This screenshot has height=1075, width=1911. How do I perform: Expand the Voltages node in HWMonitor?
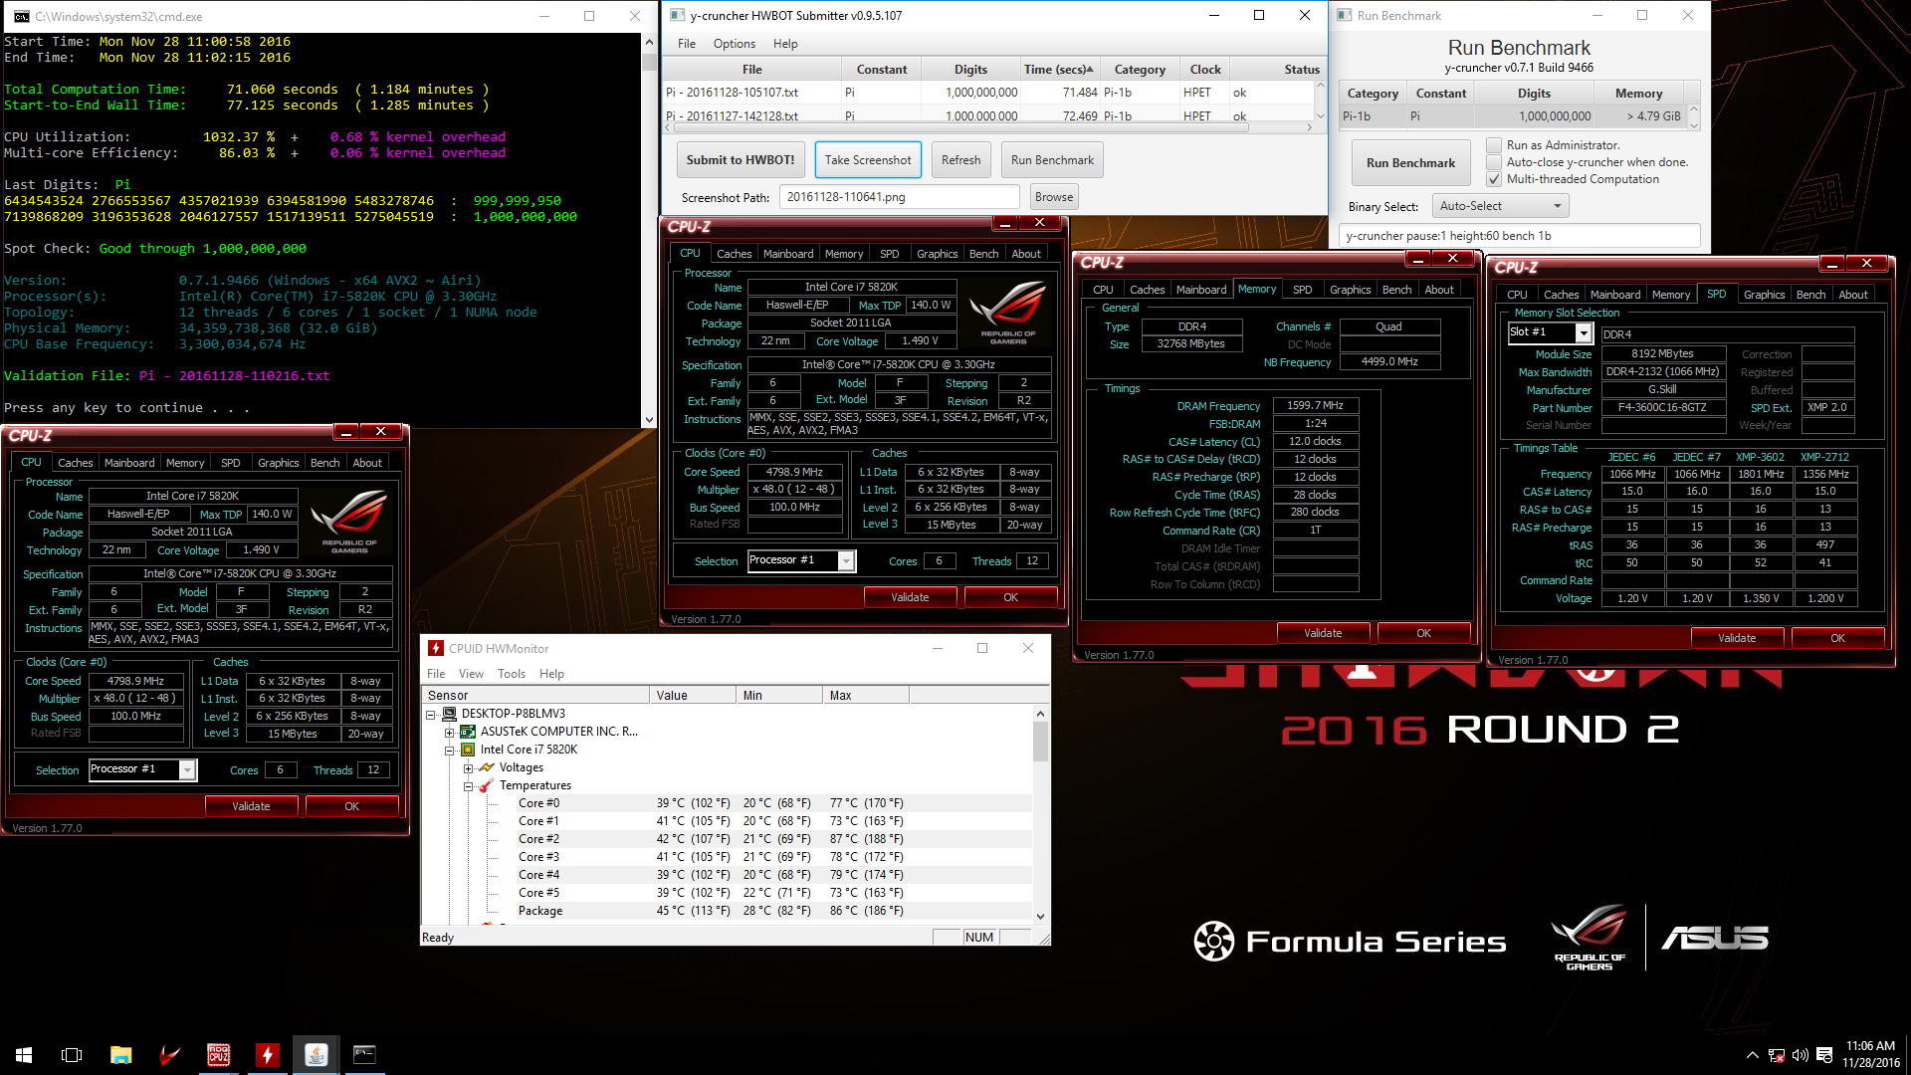(x=469, y=767)
